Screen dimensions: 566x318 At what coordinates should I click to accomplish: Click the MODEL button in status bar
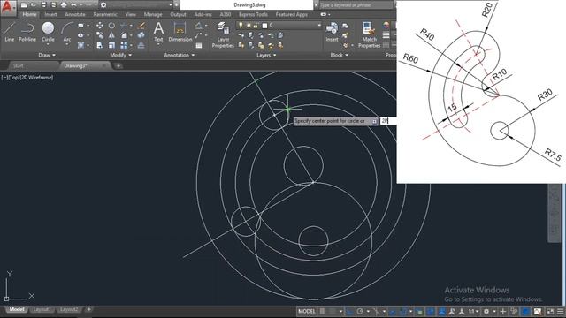point(307,311)
